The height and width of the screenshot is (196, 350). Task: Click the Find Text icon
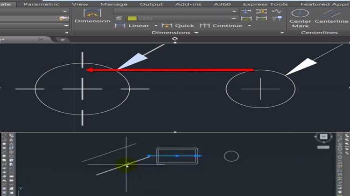coord(64,18)
